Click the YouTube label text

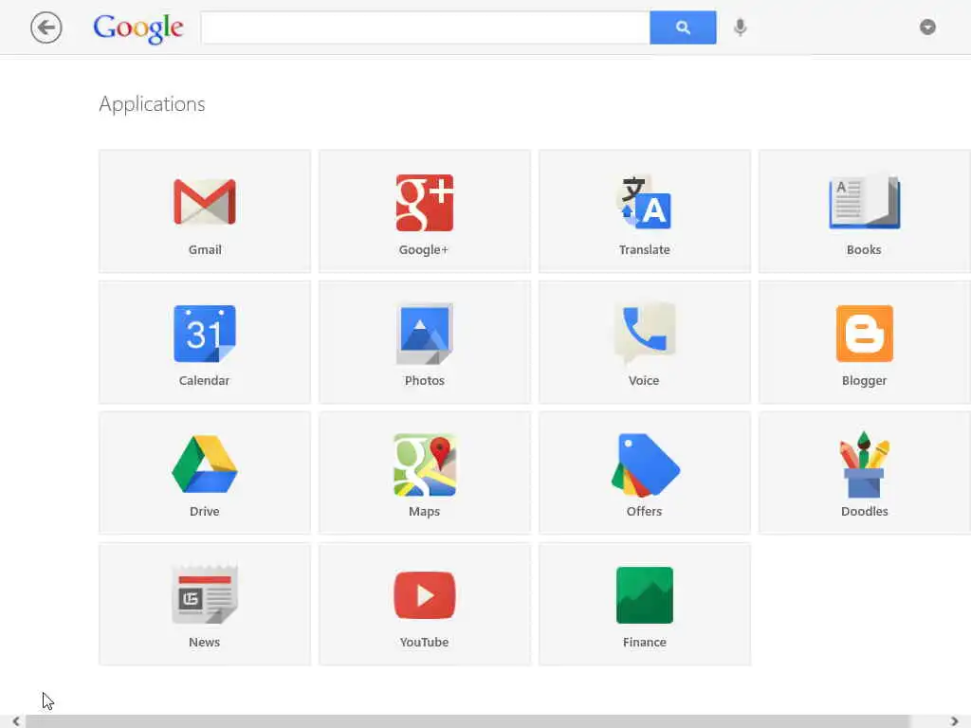pyautogui.click(x=424, y=642)
